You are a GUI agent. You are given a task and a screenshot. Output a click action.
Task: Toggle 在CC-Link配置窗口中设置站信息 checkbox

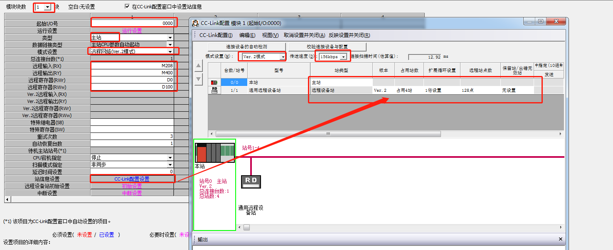pos(127,7)
